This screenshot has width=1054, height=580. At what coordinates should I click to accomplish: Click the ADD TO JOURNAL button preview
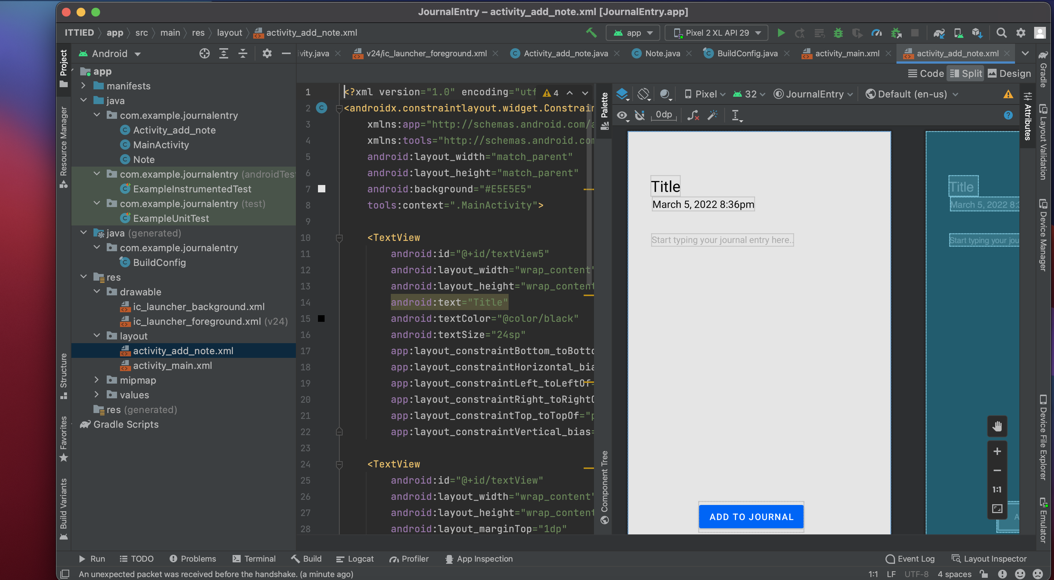[x=751, y=517]
